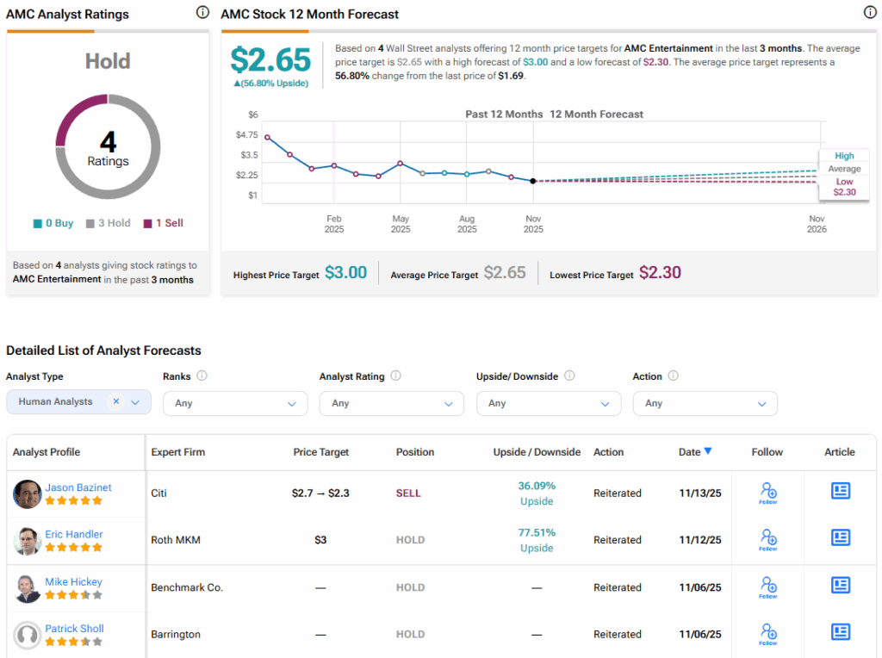882x658 pixels.
Task: Open Patrick Sholl analyst profile link
Action: [74, 629]
